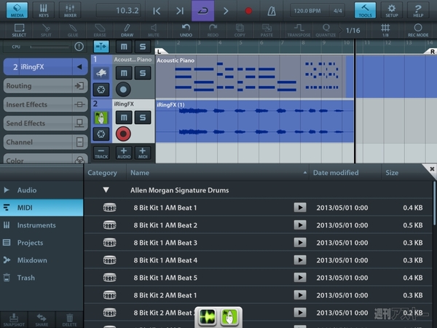
Task: Open the Projects media category
Action: (42, 243)
